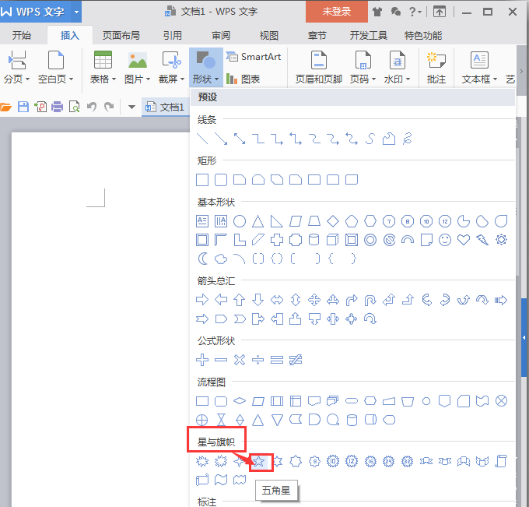Expand the quick access toolbar customize arrow
The height and width of the screenshot is (507, 529).
(x=131, y=107)
